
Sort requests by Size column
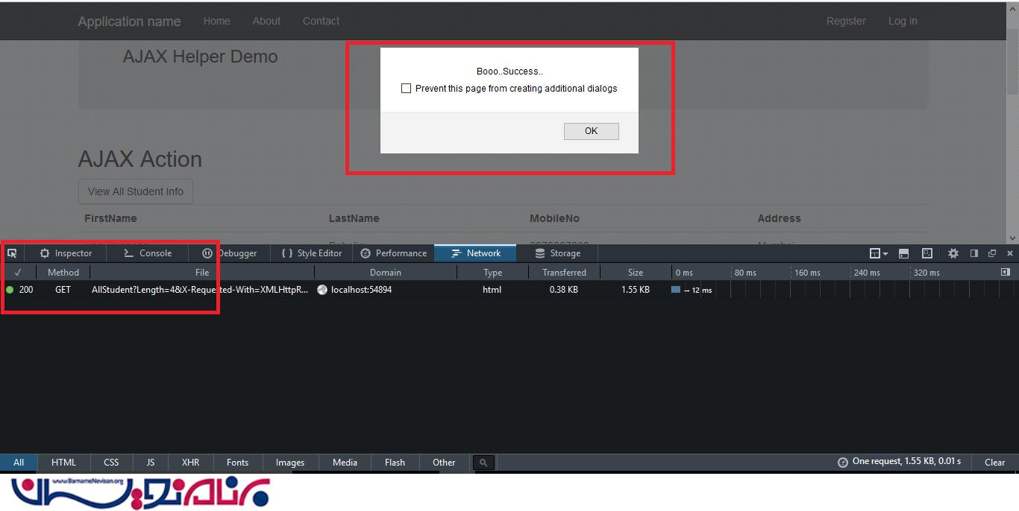click(x=636, y=273)
